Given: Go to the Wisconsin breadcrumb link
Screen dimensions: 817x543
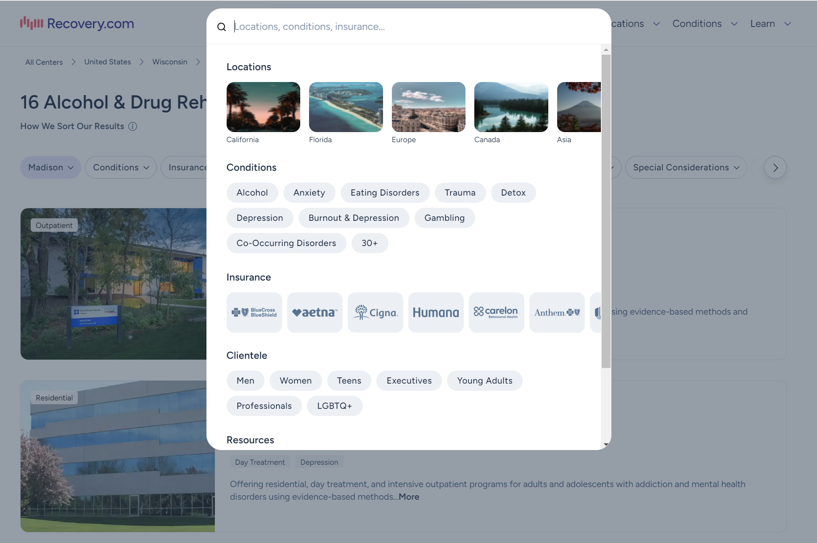Looking at the screenshot, I should tap(169, 62).
